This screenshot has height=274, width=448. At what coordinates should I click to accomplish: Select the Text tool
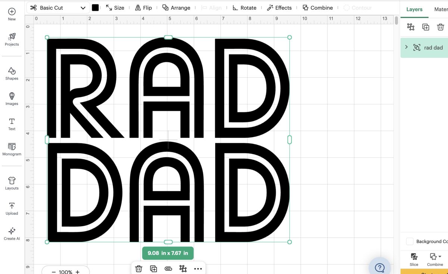(12, 124)
